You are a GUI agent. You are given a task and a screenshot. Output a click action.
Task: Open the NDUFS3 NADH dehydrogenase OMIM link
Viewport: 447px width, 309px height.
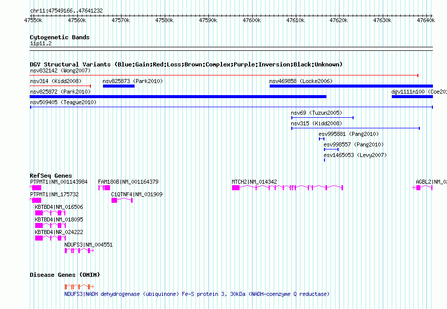coord(197,294)
